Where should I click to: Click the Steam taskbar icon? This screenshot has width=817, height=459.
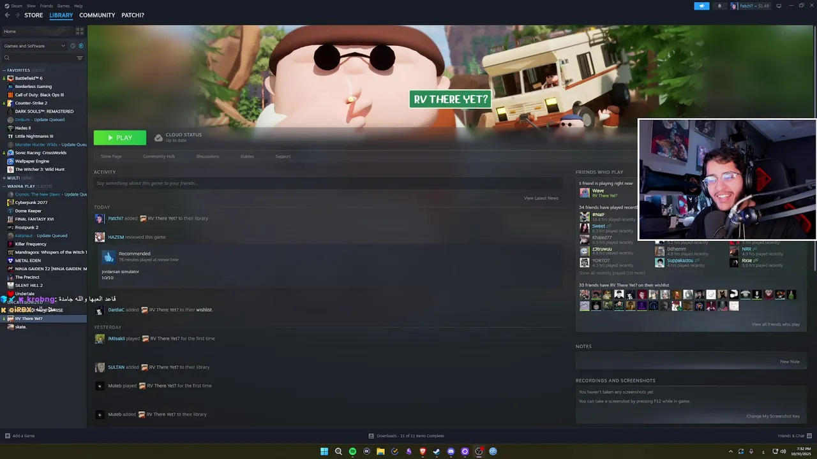[x=437, y=451]
